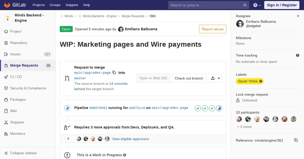Open Projects menu in top bar
304x159 pixels.
tap(39, 5)
